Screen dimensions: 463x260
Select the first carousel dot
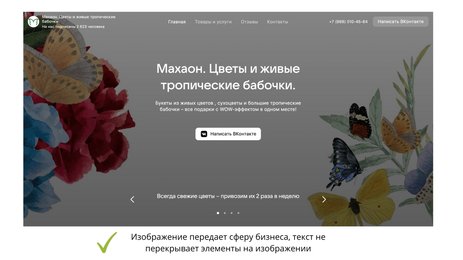(x=218, y=213)
